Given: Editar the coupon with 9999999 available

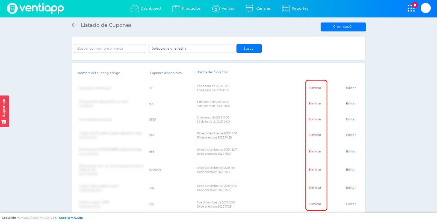Looking at the screenshot, I should pos(351,169).
